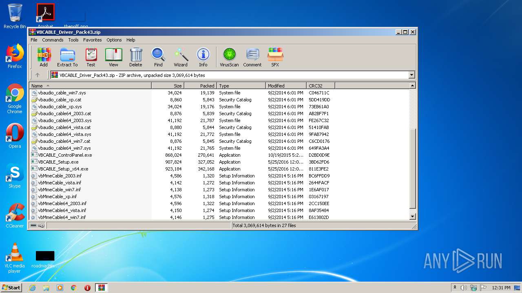Open the Tools menu
The width and height of the screenshot is (522, 293).
click(73, 40)
